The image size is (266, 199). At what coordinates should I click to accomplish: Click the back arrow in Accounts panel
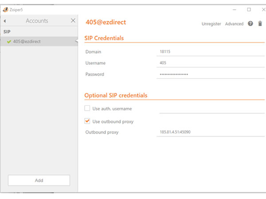pos(5,21)
